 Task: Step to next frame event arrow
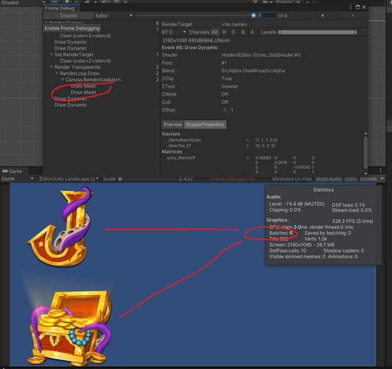pyautogui.click(x=352, y=15)
